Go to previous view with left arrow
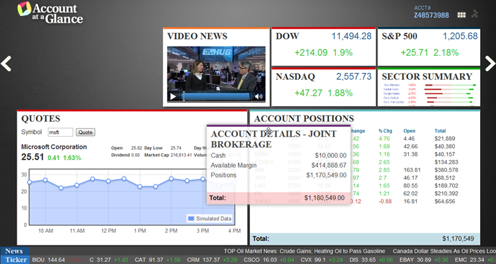Screen dimensions: 496x264 pyautogui.click(x=6, y=64)
